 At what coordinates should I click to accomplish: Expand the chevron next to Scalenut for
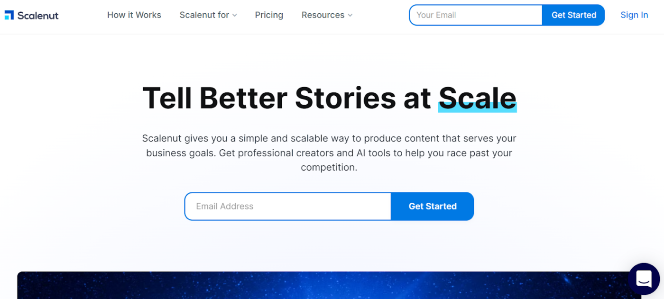click(x=234, y=16)
